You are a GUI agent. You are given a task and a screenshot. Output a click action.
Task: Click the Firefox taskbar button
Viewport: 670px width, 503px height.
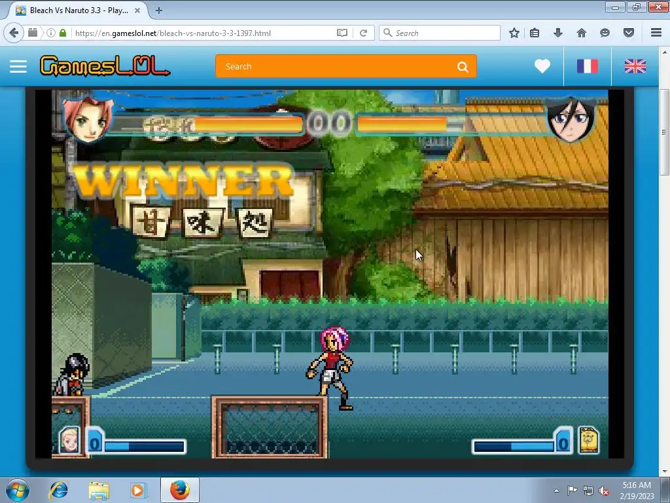pyautogui.click(x=180, y=490)
